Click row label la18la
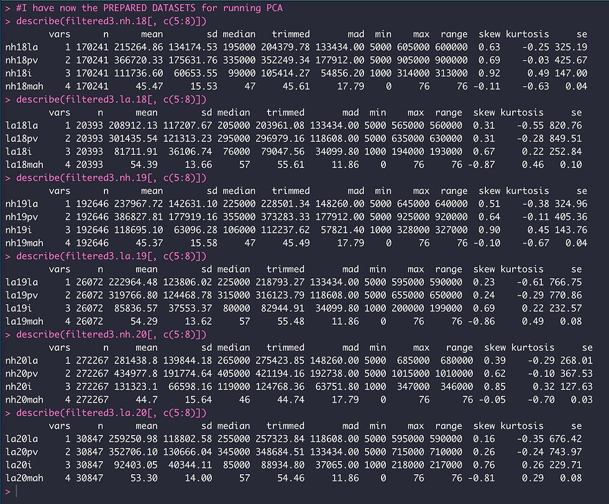The image size is (609, 504). pos(22,126)
